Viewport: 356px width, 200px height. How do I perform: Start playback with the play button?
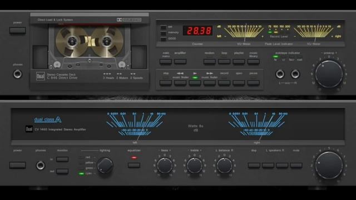click(195, 83)
